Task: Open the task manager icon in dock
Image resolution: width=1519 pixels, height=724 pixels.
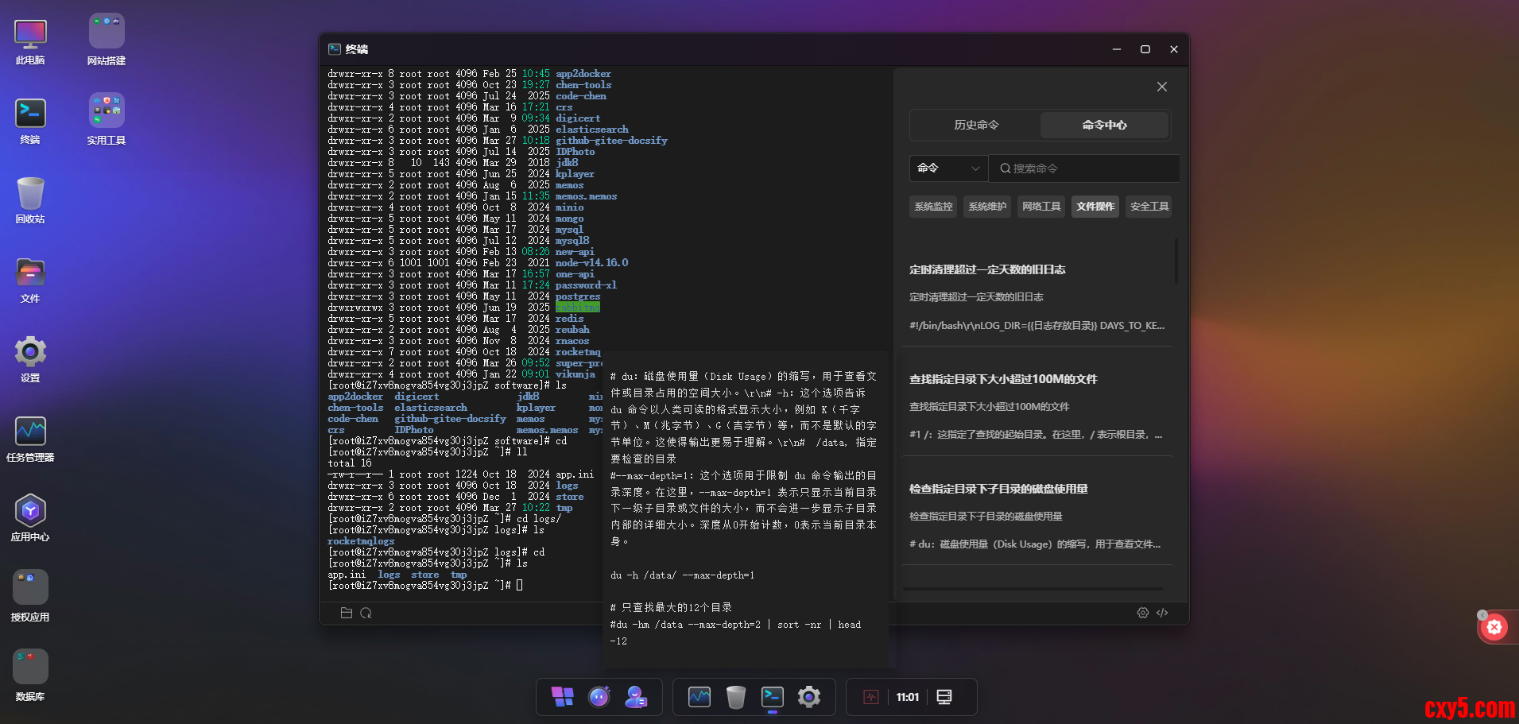Action: coord(699,697)
